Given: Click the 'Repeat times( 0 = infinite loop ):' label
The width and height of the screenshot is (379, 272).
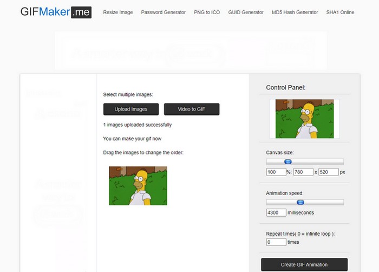Looking at the screenshot, I should (300, 234).
